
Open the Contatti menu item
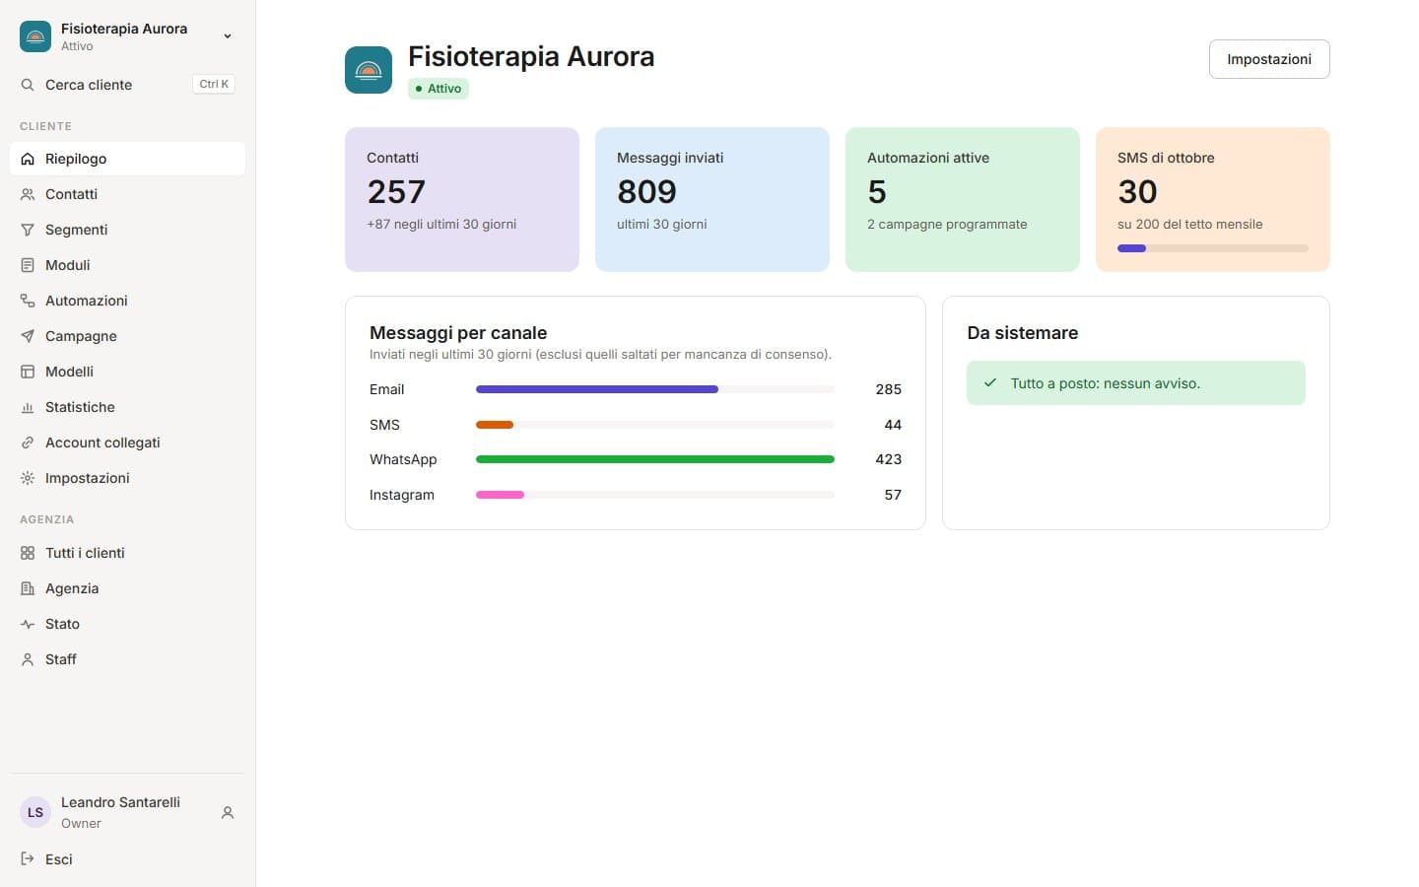127,194
